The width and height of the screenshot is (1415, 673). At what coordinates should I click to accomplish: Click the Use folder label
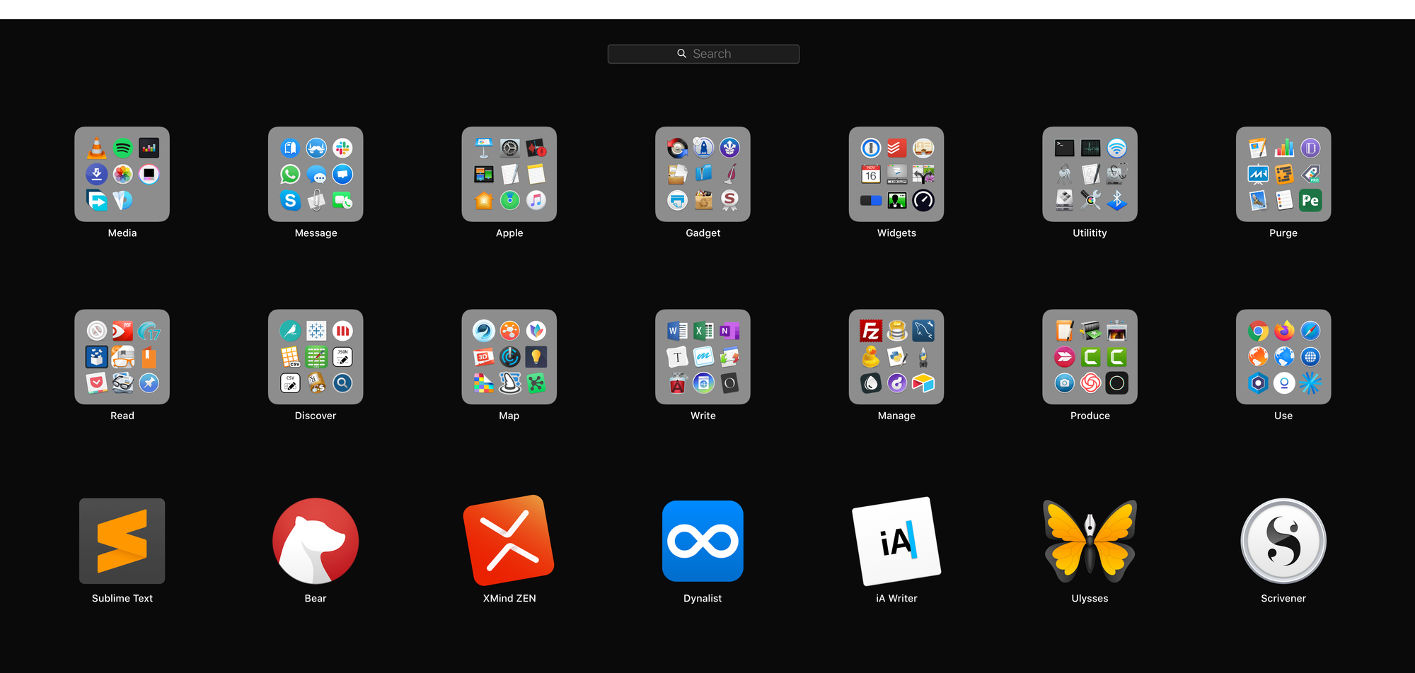(1283, 416)
